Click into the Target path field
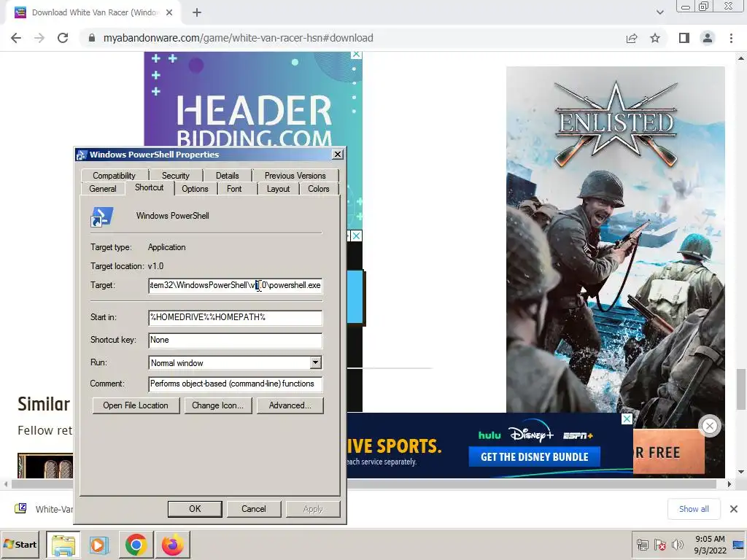Viewport: 747px width, 560px height. pos(236,285)
